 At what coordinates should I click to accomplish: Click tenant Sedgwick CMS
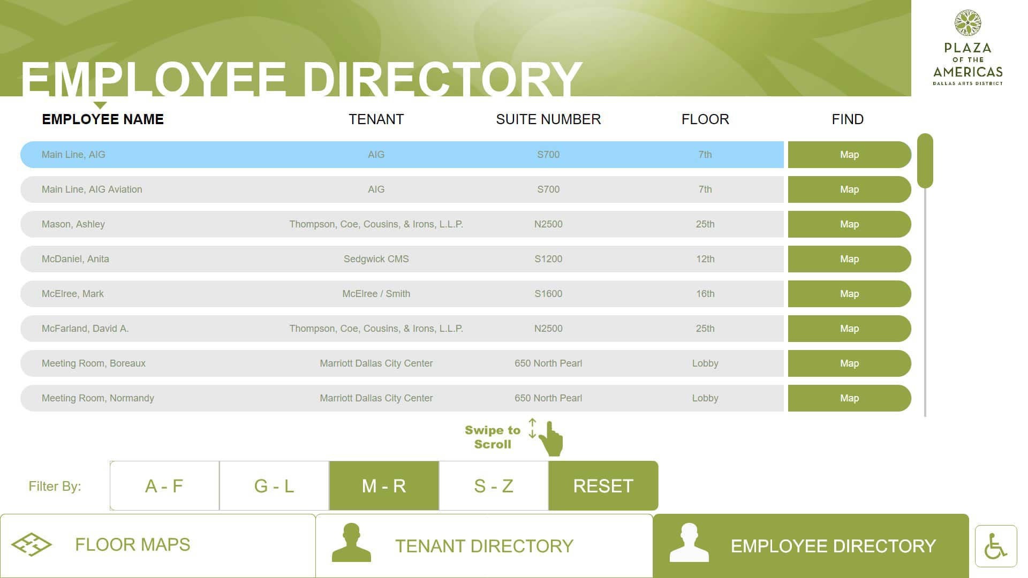pyautogui.click(x=376, y=259)
